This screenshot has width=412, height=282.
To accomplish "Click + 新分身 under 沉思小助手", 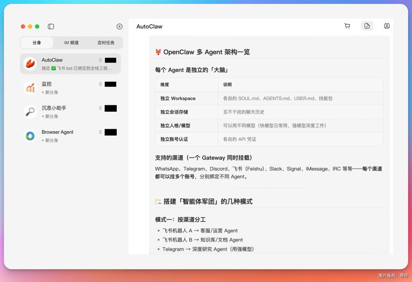I will [x=50, y=116].
